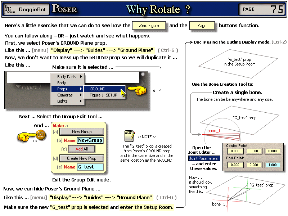Click second End Point value field
Image resolution: width=288 pixels, height=216 pixels.
click(254, 165)
